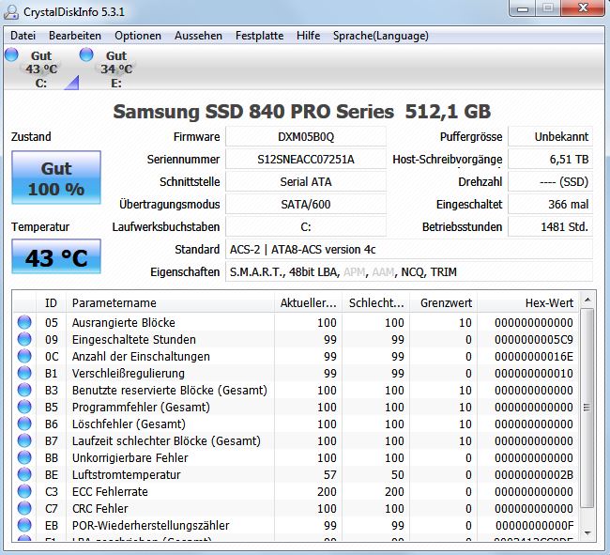Image resolution: width=610 pixels, height=555 pixels.
Task: Click hex value 00000000000F
Action: 534,526
